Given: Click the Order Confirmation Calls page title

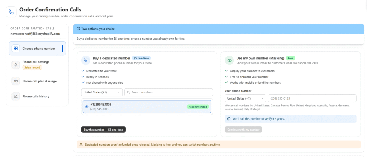Looking at the screenshot, I should (50, 10).
